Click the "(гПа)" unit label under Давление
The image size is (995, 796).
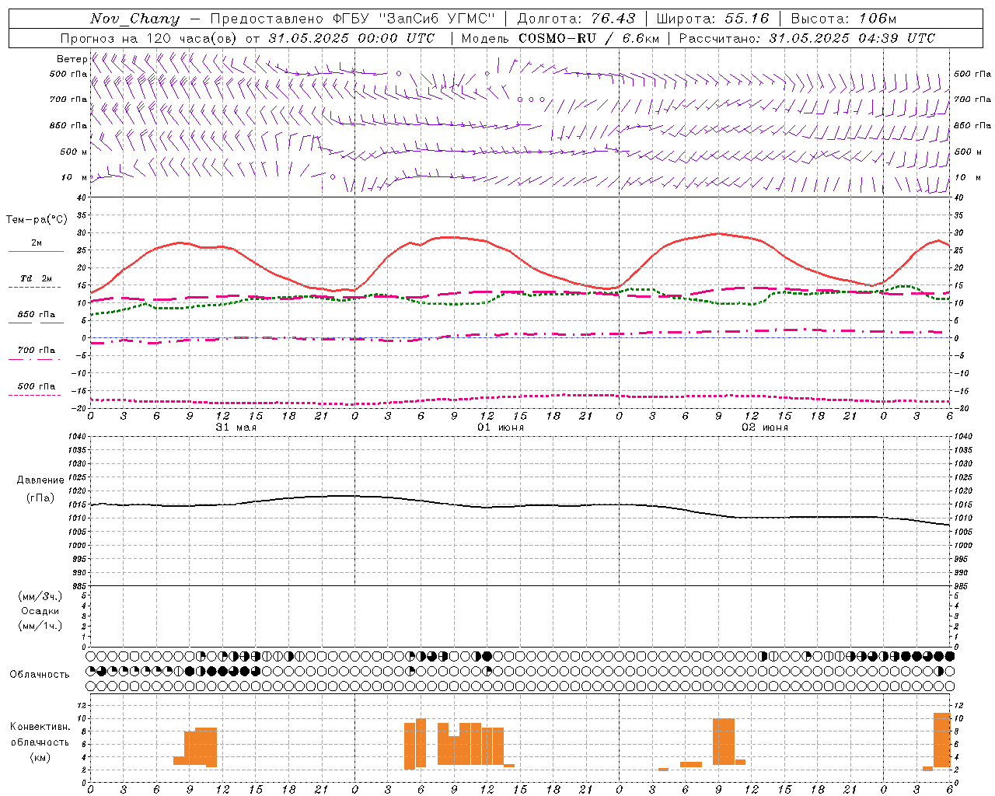(x=40, y=498)
